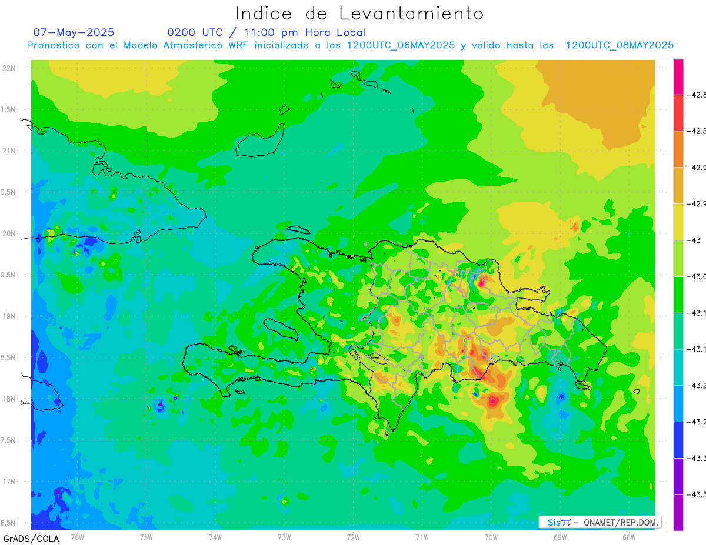
Task: Click the '21N' latitude label
Action: coord(9,151)
